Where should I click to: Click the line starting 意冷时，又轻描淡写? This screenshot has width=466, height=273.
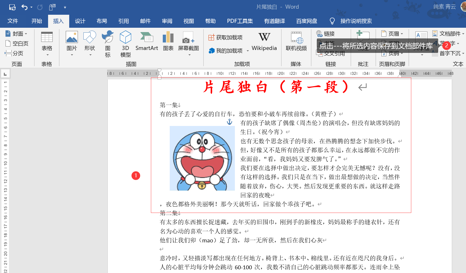point(280,258)
